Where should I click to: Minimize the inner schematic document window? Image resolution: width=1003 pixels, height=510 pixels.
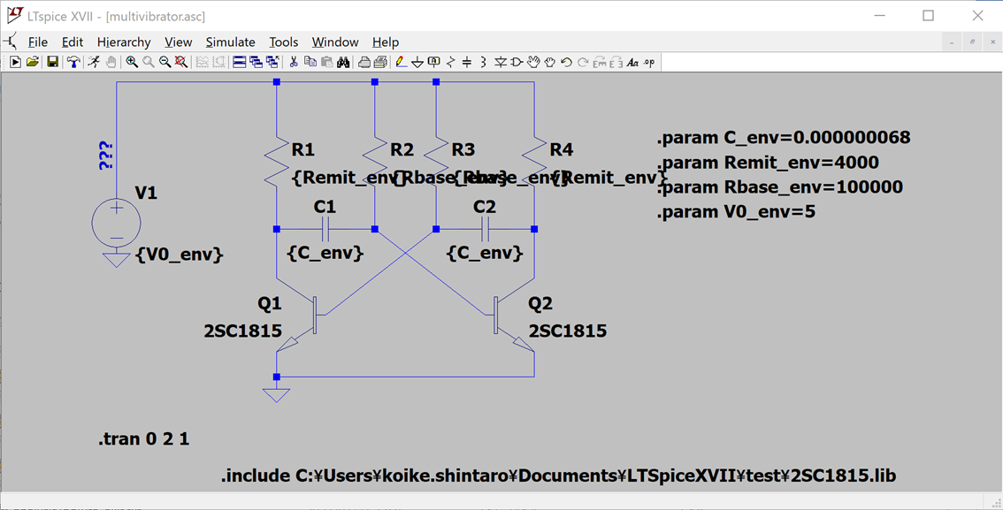[953, 42]
